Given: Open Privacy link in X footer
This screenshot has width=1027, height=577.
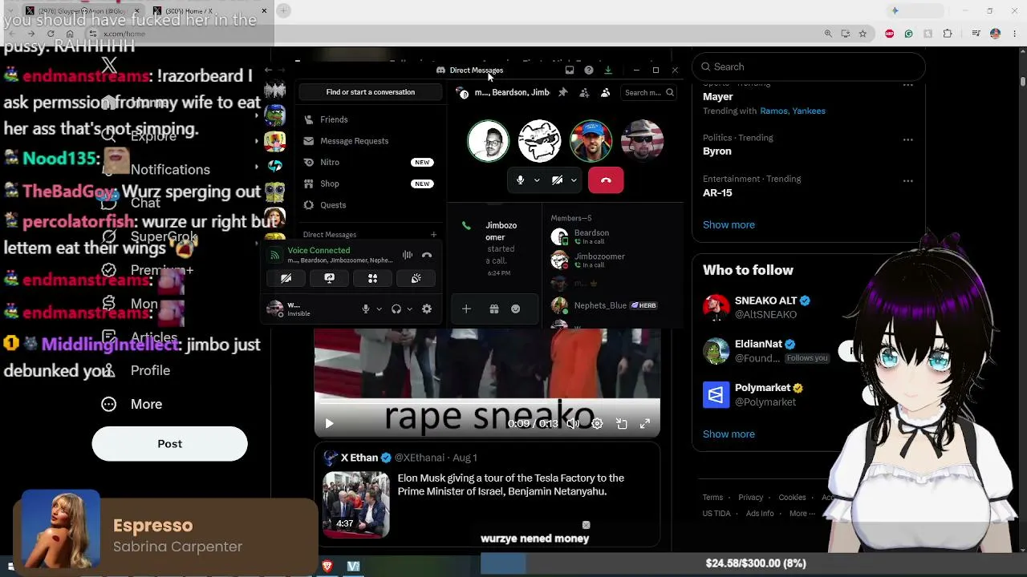Looking at the screenshot, I should click(750, 498).
